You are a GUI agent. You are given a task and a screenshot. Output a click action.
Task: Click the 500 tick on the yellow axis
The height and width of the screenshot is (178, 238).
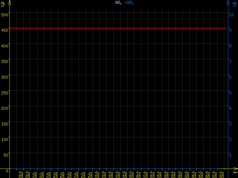pos(5,14)
